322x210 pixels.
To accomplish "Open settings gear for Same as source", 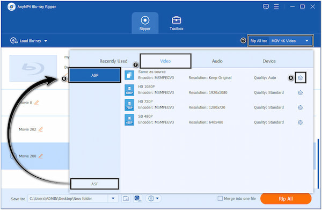I will tap(300, 78).
